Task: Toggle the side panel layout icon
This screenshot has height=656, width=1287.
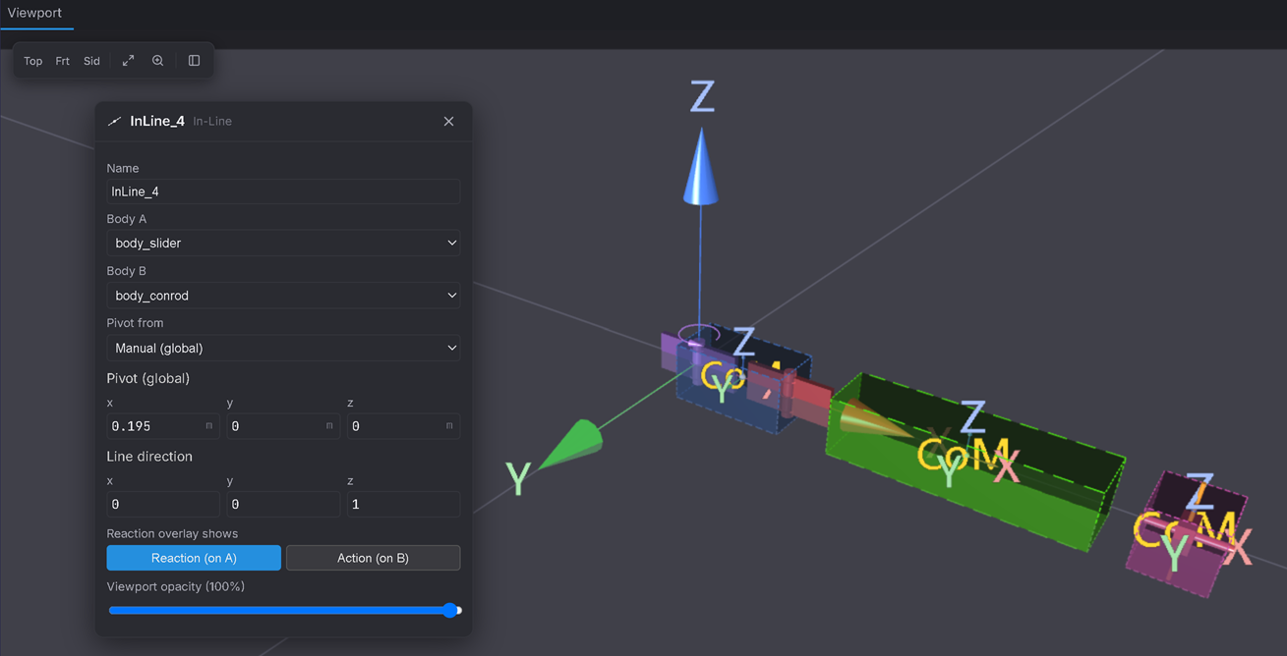Action: [x=194, y=61]
